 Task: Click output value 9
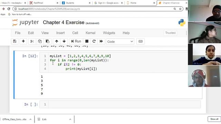[42, 94]
